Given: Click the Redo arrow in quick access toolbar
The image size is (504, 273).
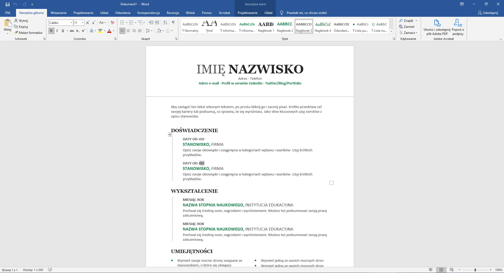Looking at the screenshot, I should tap(24, 4).
